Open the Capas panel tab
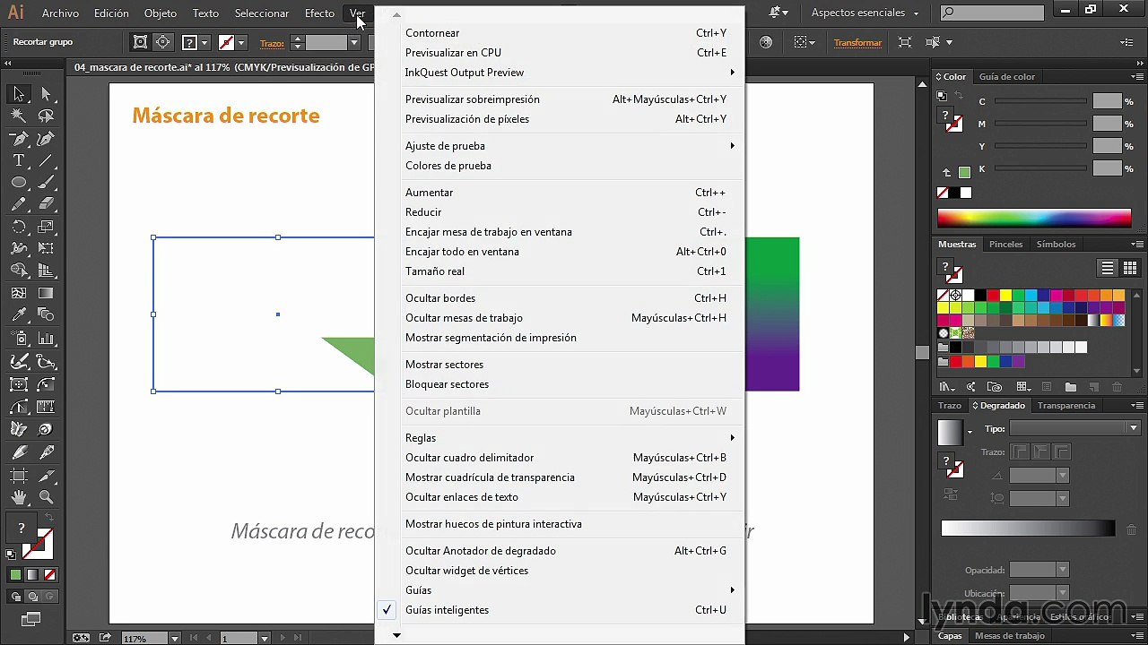The image size is (1148, 645). pyautogui.click(x=950, y=636)
